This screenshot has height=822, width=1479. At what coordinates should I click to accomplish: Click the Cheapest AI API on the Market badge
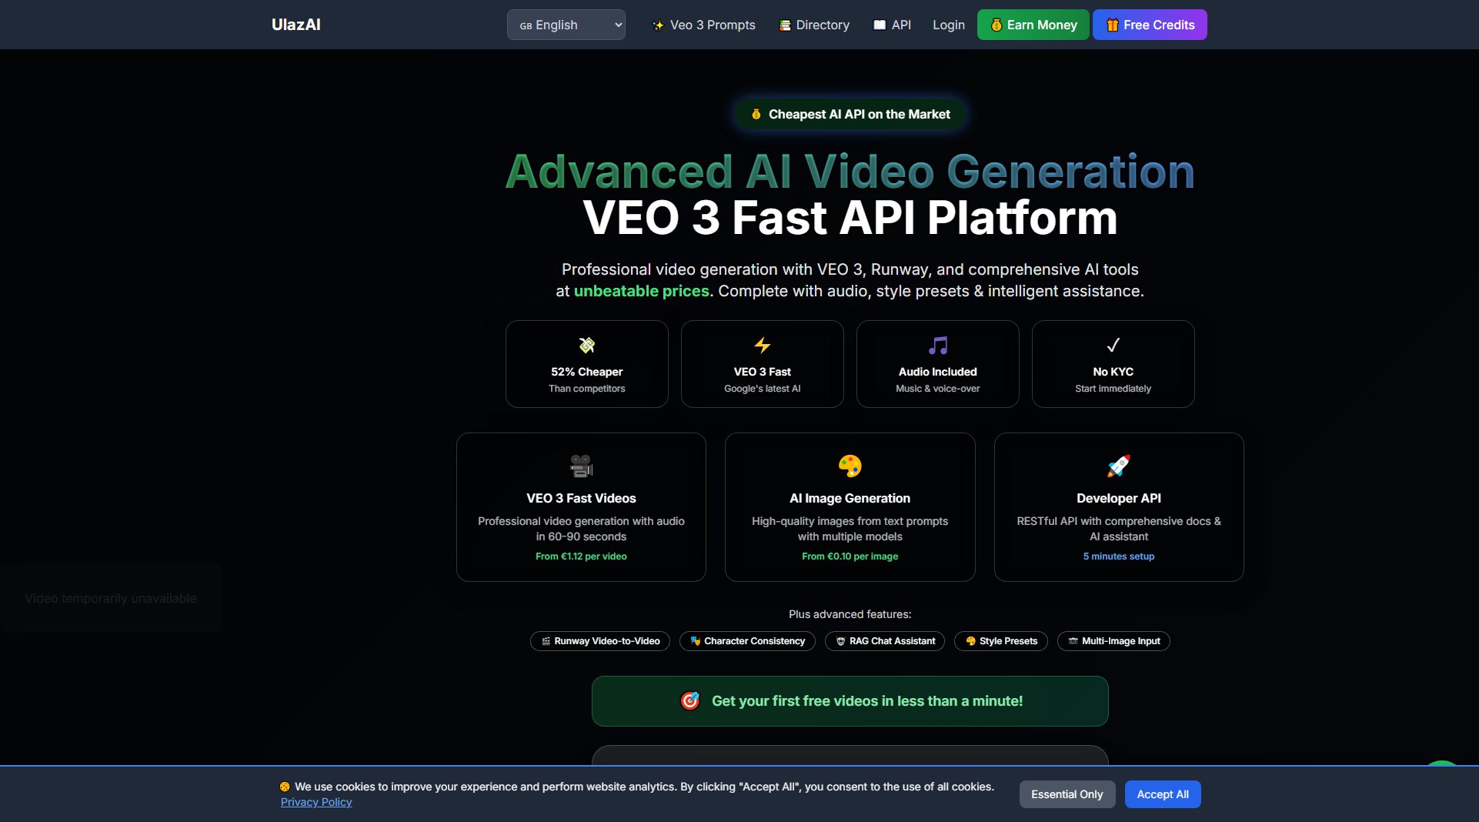click(x=850, y=114)
